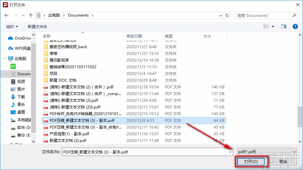Select OneDrive in navigation pane
Screen dimensions: 303x170
pyautogui.click(x=19, y=38)
